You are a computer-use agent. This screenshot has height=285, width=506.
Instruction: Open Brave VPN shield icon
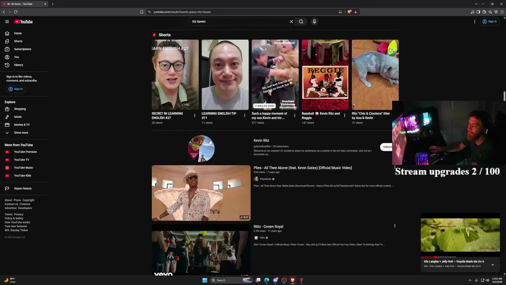coord(496,12)
